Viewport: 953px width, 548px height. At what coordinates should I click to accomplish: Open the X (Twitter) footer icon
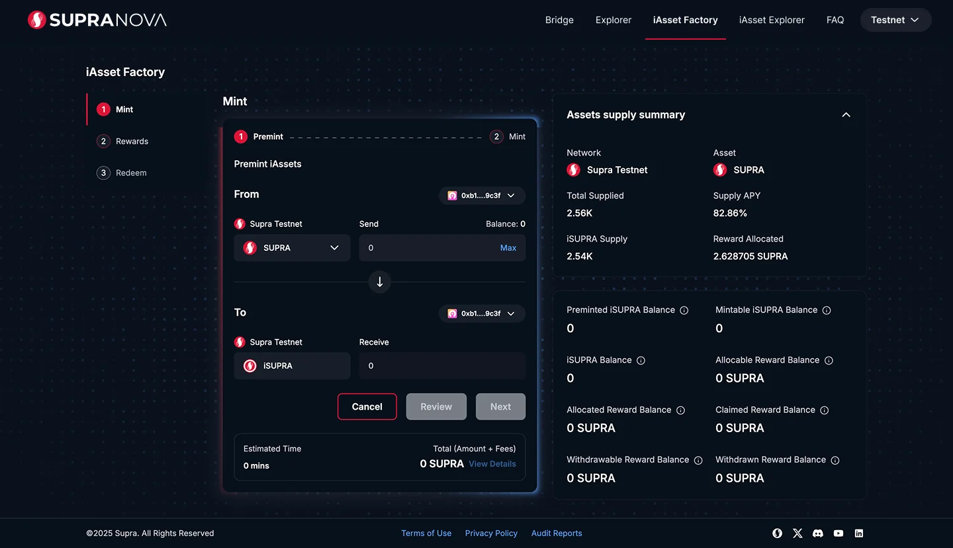pos(797,533)
